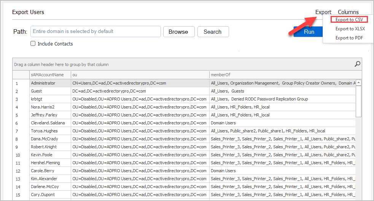This screenshot has width=374, height=201.
Task: Select the Nora.Harris2 user row
Action: [x=43, y=107]
